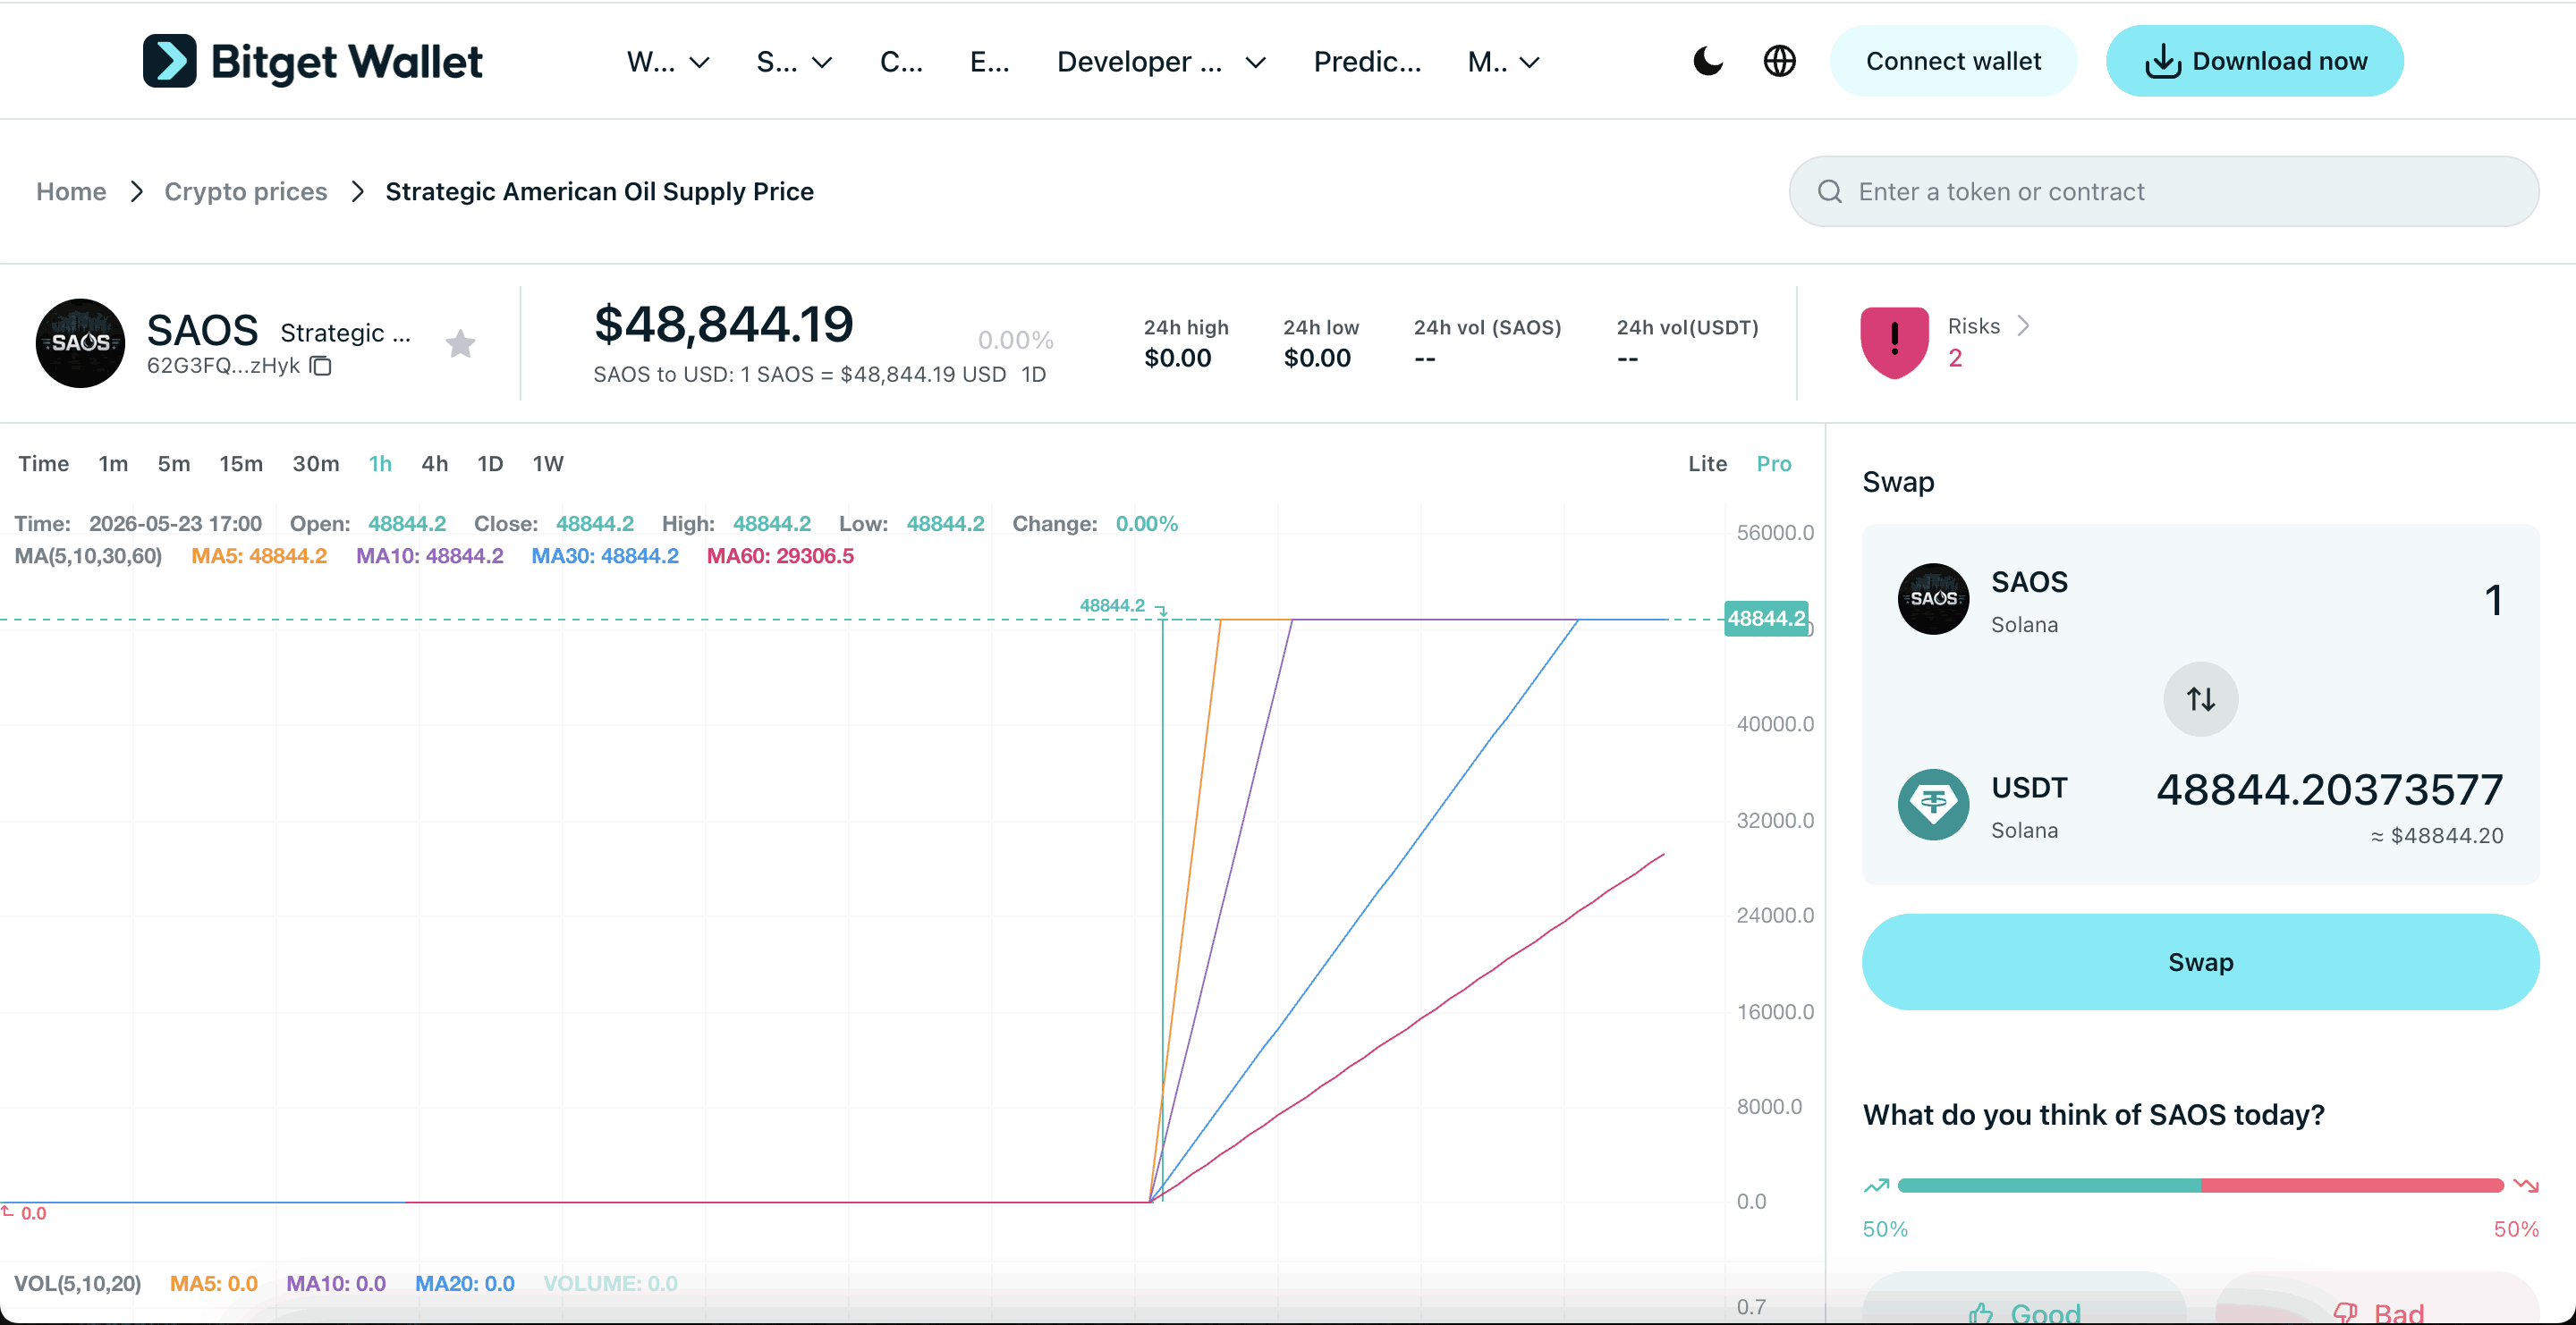Switch the chart to Lite mode

click(x=1707, y=464)
